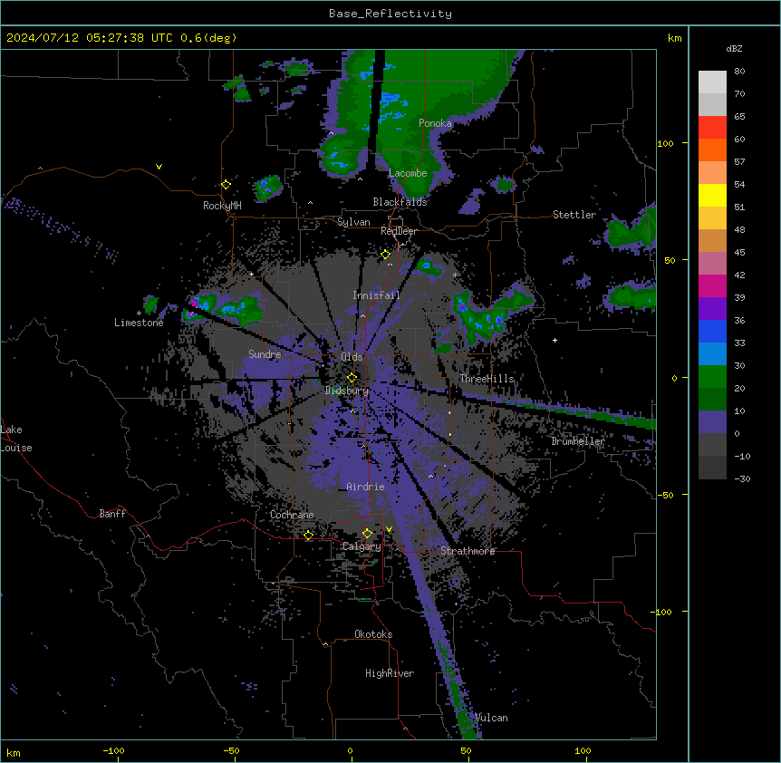Screen dimensions: 781x763
Task: Click the Stettler label
Action: tap(574, 215)
